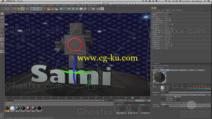
Task: Open the environment objects icon
Action: coord(81,9)
